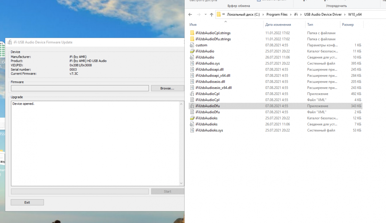Click the iFiUsbAudioks security catalog icon
Viewport: 386px width, 223px height.
pos(192,118)
